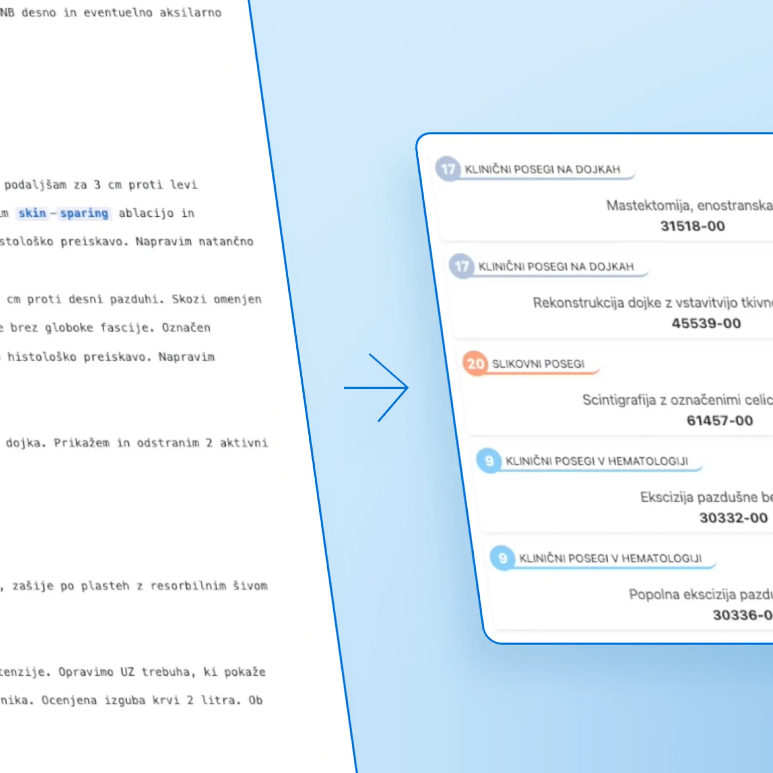Screen dimensions: 773x773
Task: Select the Popolna ekscizija procedure title
Action: 700,595
